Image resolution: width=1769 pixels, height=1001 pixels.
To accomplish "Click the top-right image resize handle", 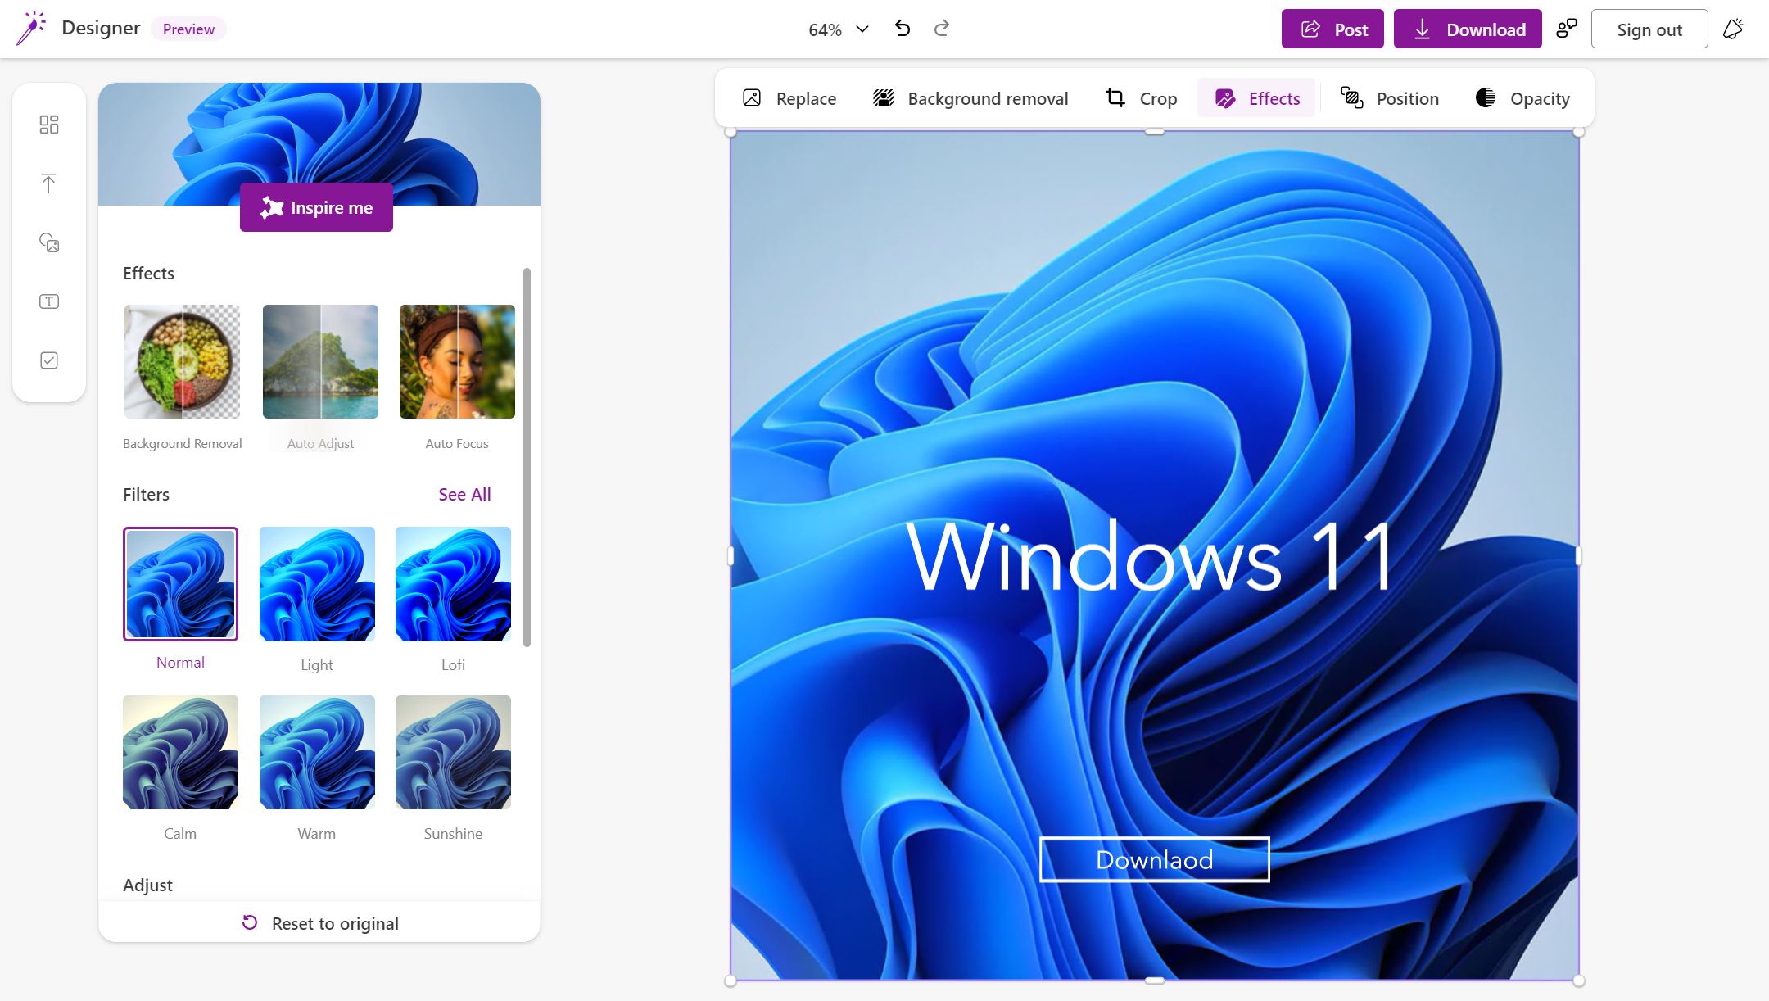I will [x=1579, y=131].
